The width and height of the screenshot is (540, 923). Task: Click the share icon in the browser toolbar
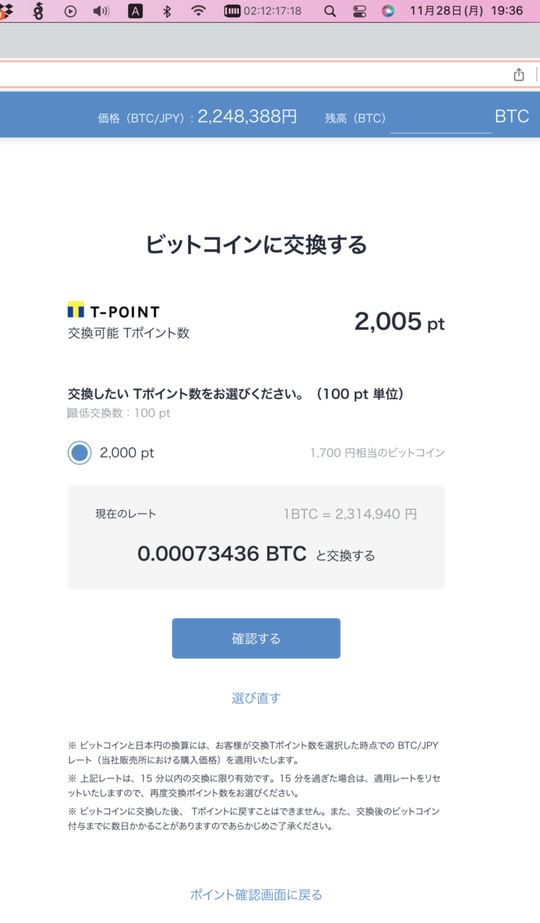point(518,75)
